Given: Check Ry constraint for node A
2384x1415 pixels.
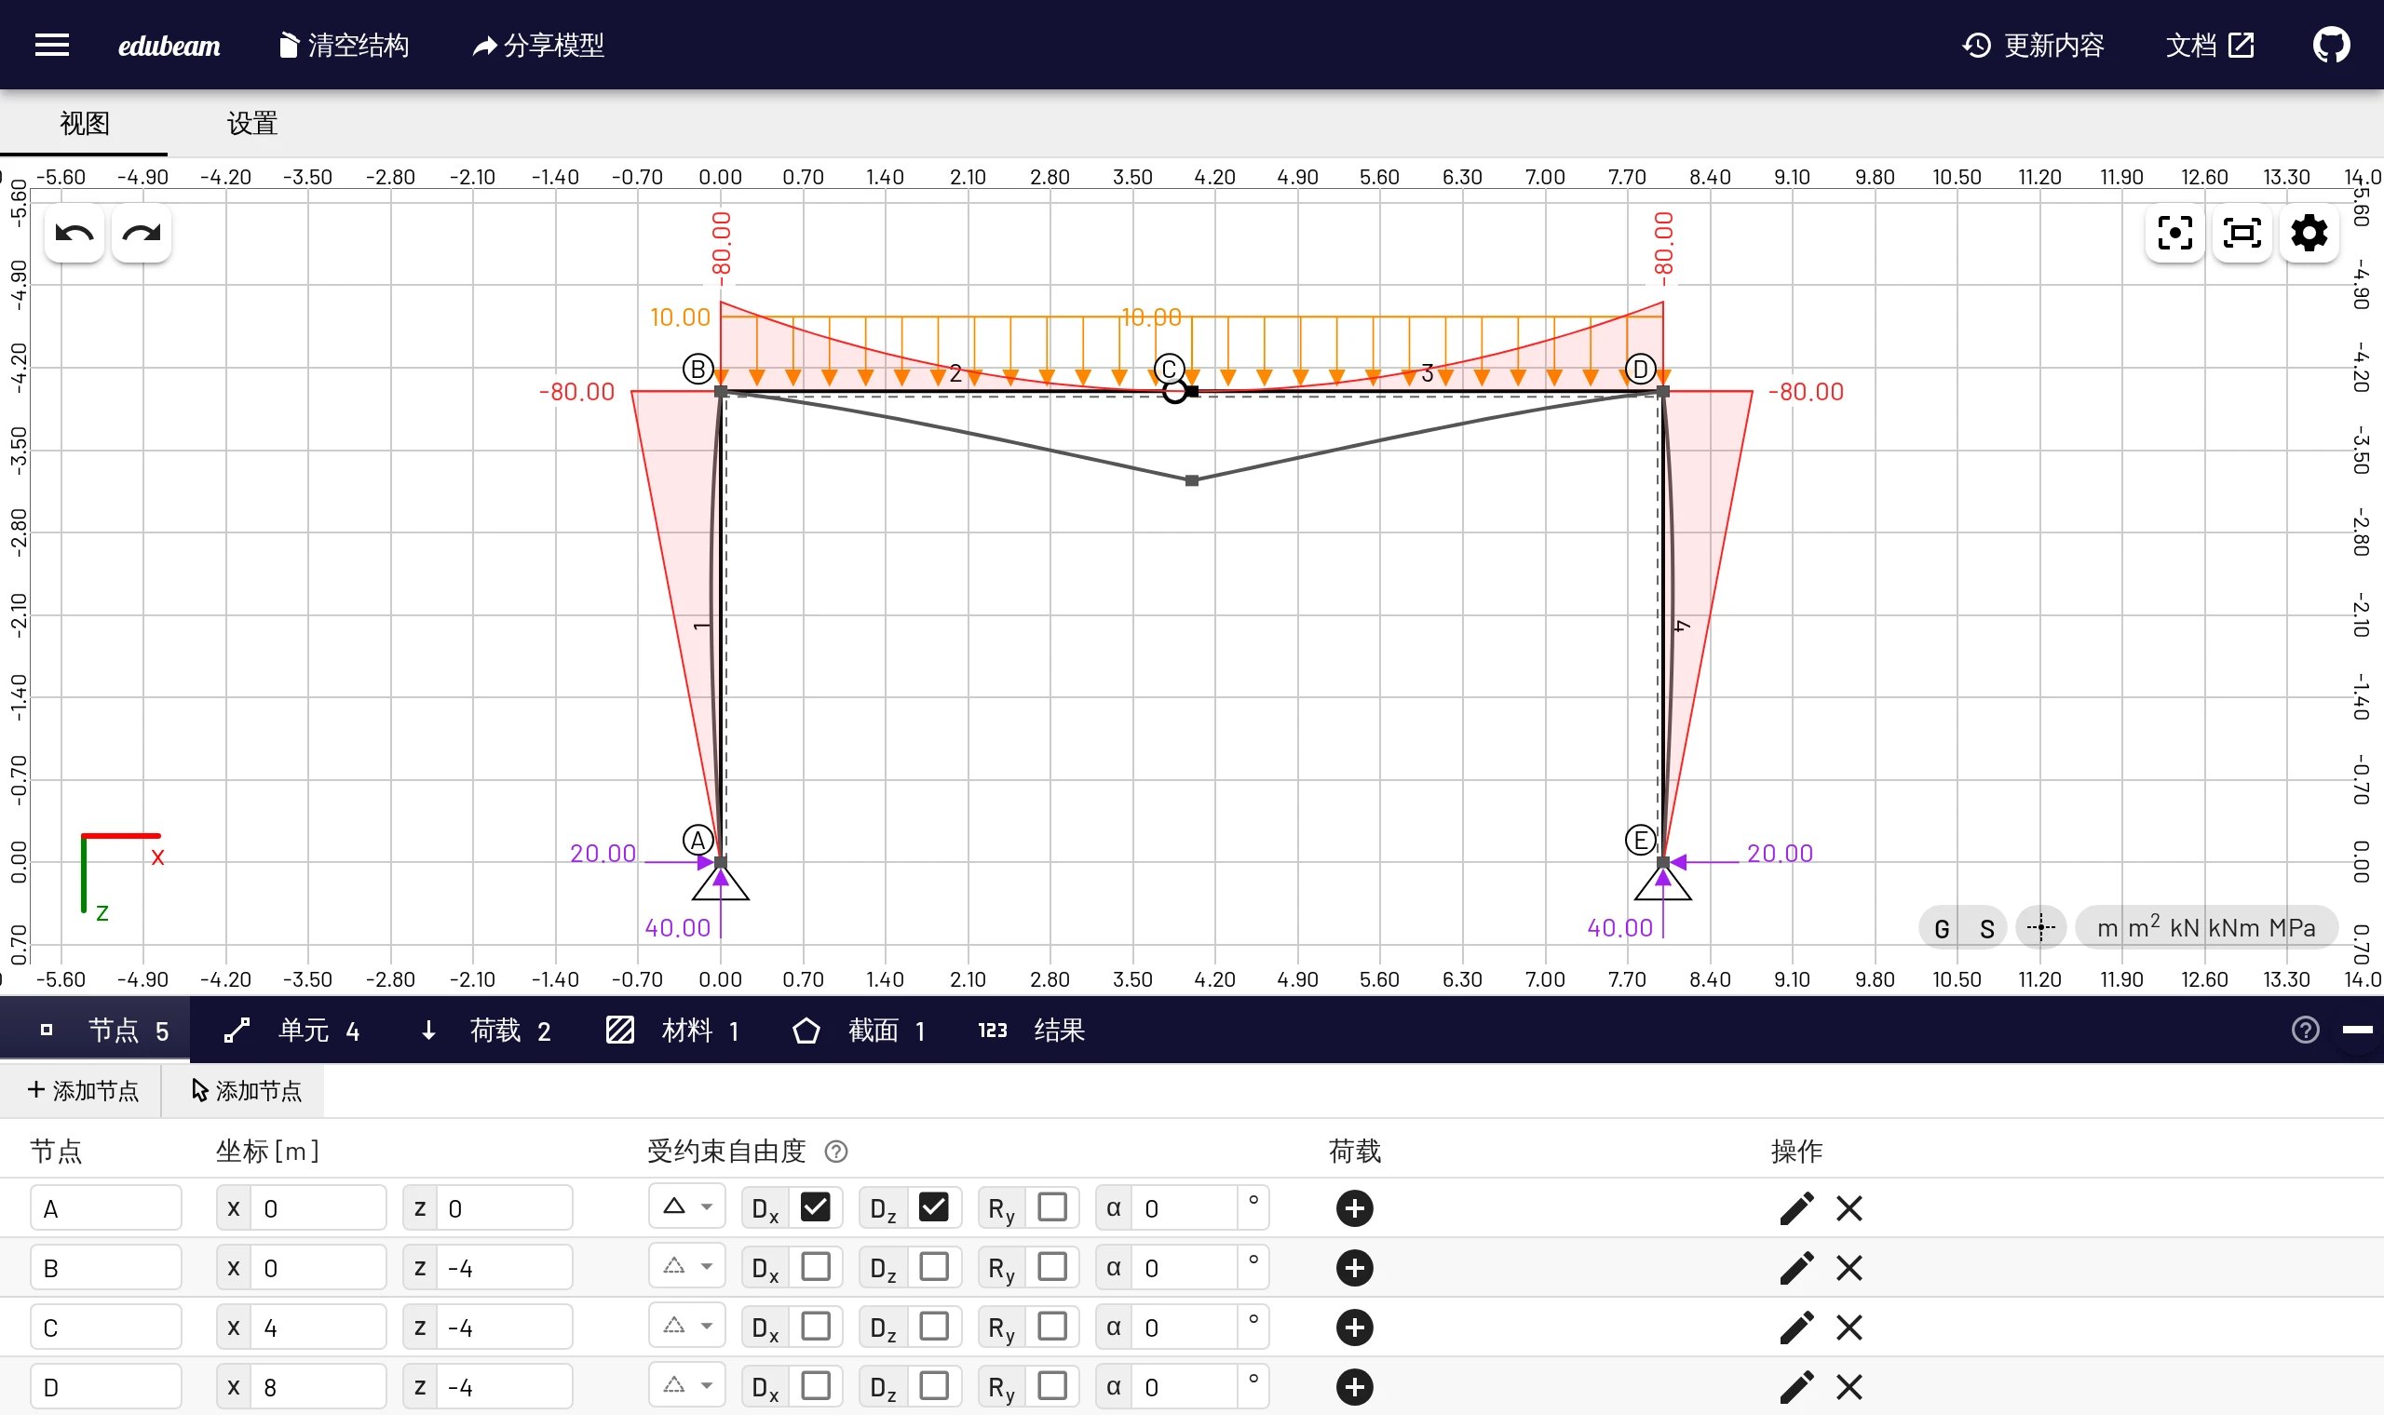Looking at the screenshot, I should tap(1051, 1207).
